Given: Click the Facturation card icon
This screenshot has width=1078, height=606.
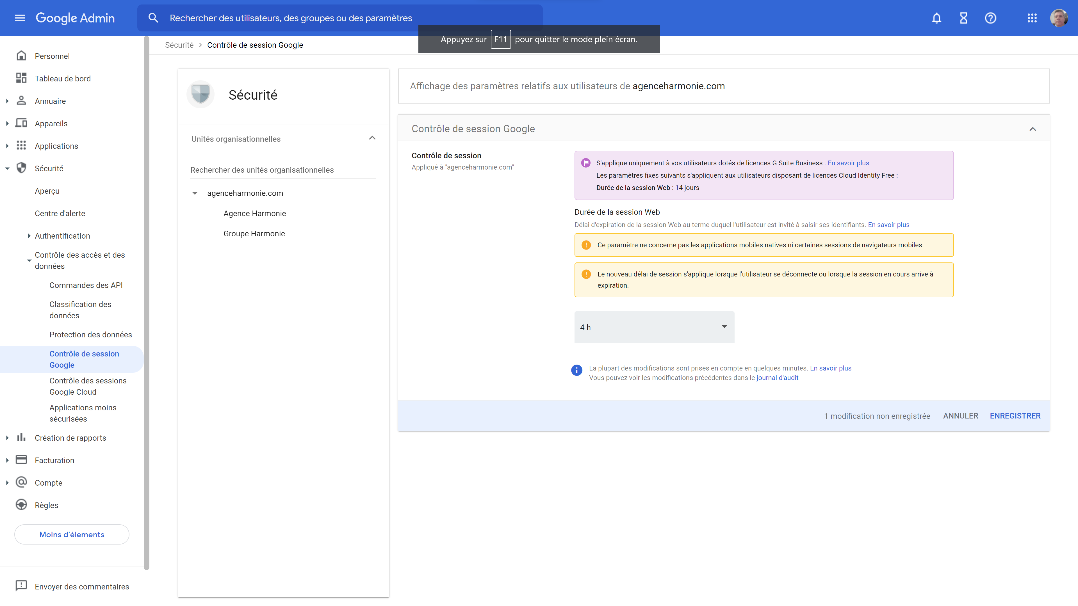Looking at the screenshot, I should coord(21,460).
